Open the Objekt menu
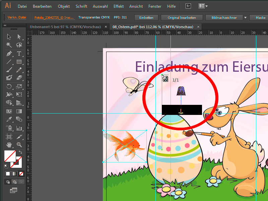This screenshot has height=201, width=268. 64,6
